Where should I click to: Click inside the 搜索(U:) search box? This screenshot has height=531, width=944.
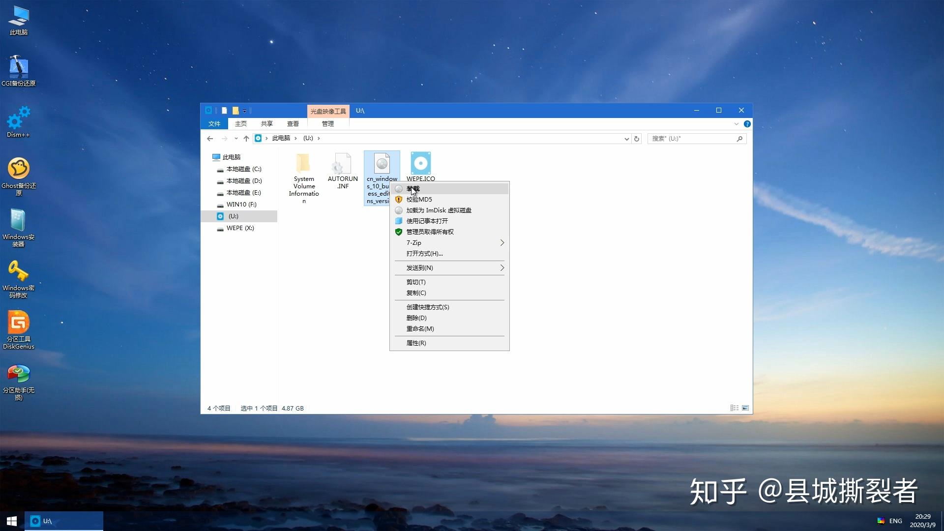(x=693, y=139)
